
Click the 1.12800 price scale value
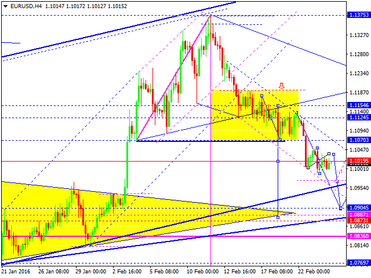pyautogui.click(x=359, y=54)
